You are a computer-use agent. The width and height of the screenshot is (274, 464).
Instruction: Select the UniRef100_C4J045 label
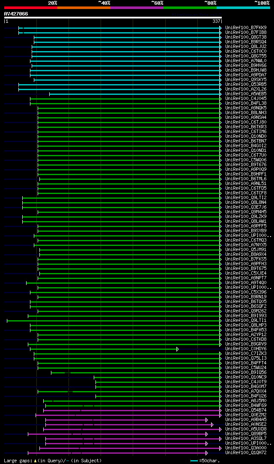(246, 99)
